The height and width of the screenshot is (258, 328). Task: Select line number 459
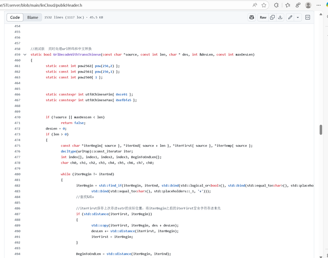[x=17, y=55]
